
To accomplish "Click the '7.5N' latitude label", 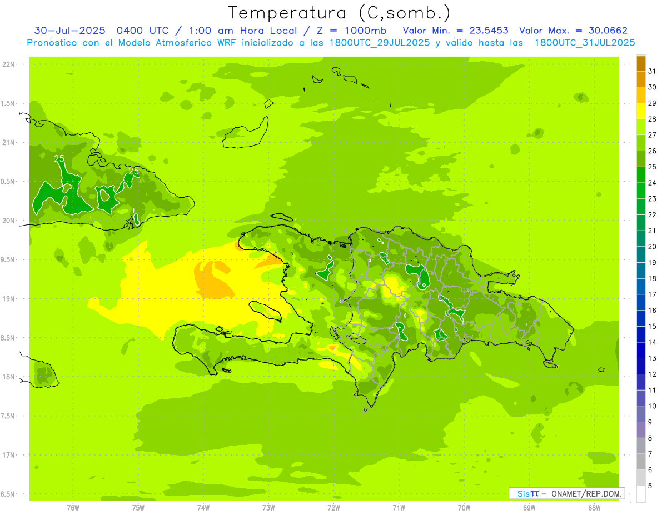I will click(x=8, y=416).
